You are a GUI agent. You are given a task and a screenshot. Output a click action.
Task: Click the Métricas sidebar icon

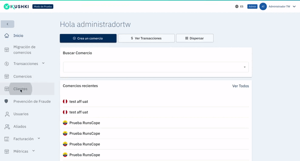coord(7,151)
